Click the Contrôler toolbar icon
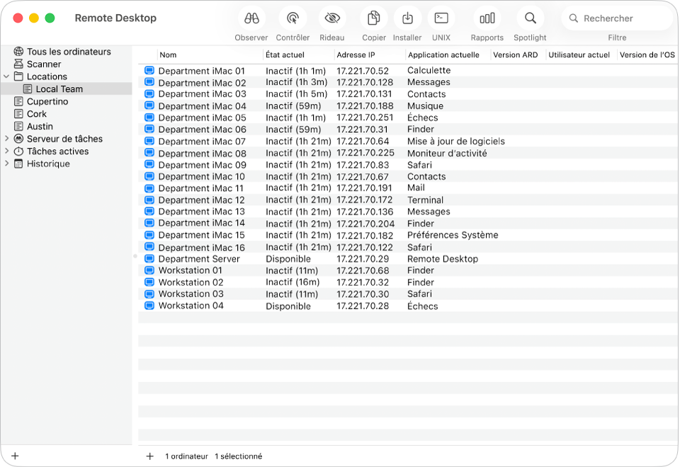This screenshot has height=467, width=680. click(293, 18)
